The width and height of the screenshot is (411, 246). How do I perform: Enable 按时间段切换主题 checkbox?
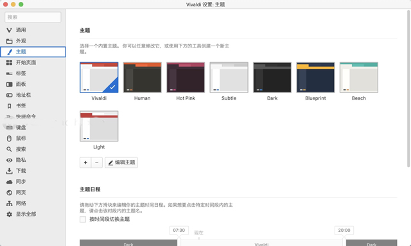(x=83, y=219)
